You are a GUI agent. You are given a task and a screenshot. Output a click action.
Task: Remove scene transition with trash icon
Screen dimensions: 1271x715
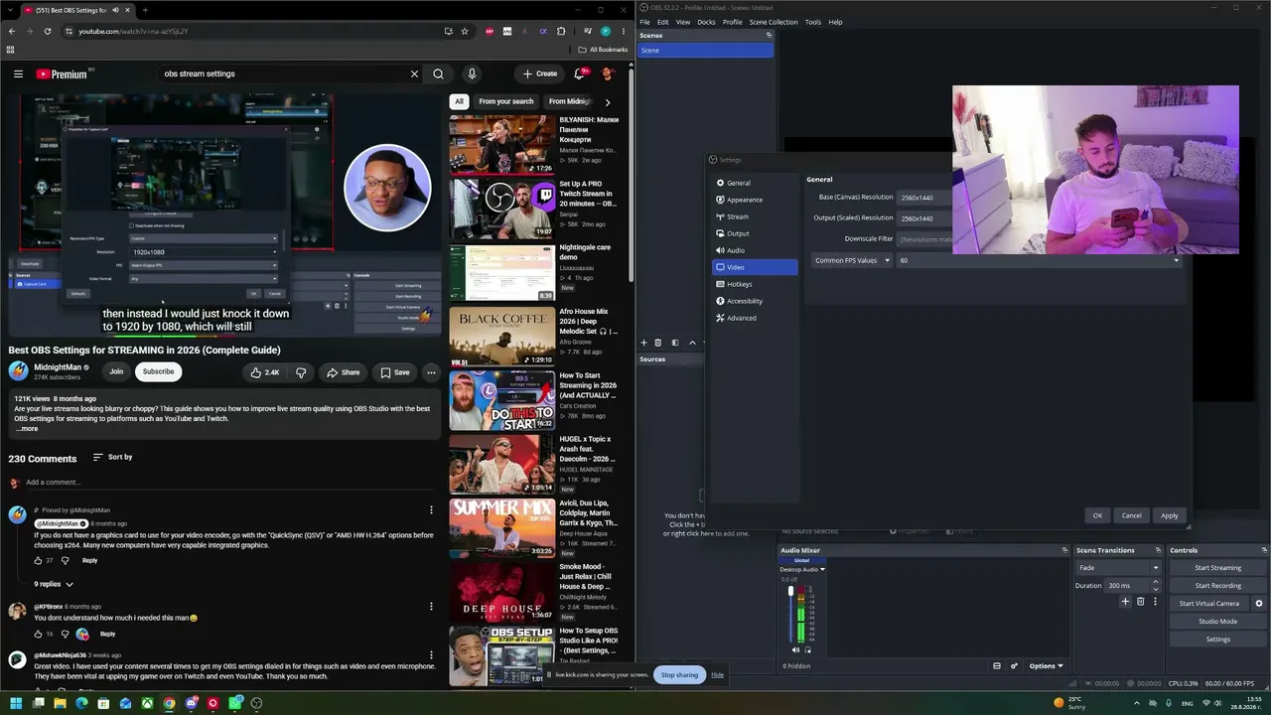click(1140, 602)
